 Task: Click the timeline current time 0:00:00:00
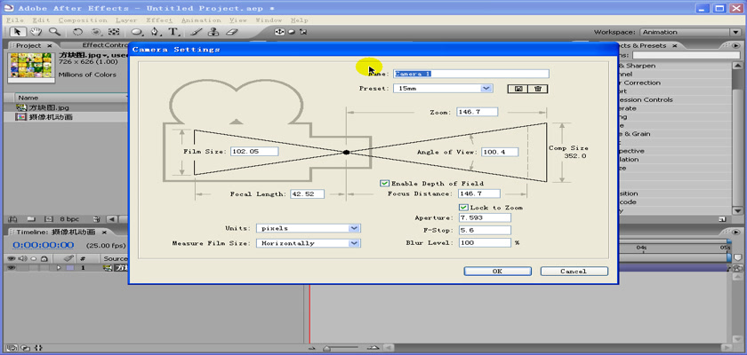point(44,245)
